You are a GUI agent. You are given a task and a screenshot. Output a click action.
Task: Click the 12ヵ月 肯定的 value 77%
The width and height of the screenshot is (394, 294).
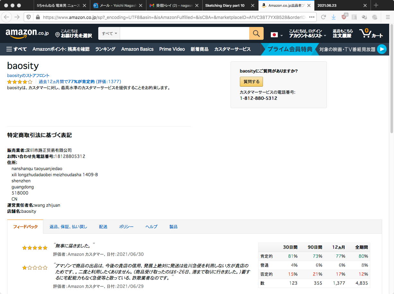340,256
